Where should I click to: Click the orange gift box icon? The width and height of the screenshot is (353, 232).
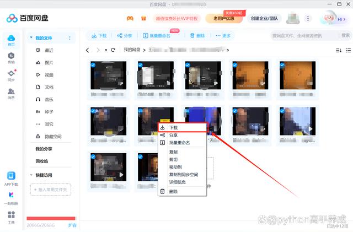[143, 18]
